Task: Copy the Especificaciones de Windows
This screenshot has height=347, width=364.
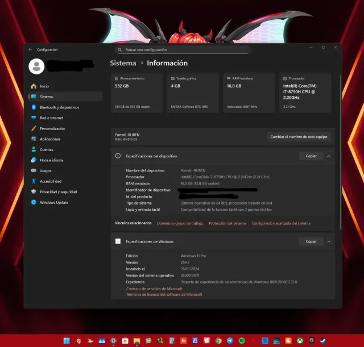Action: click(311, 241)
